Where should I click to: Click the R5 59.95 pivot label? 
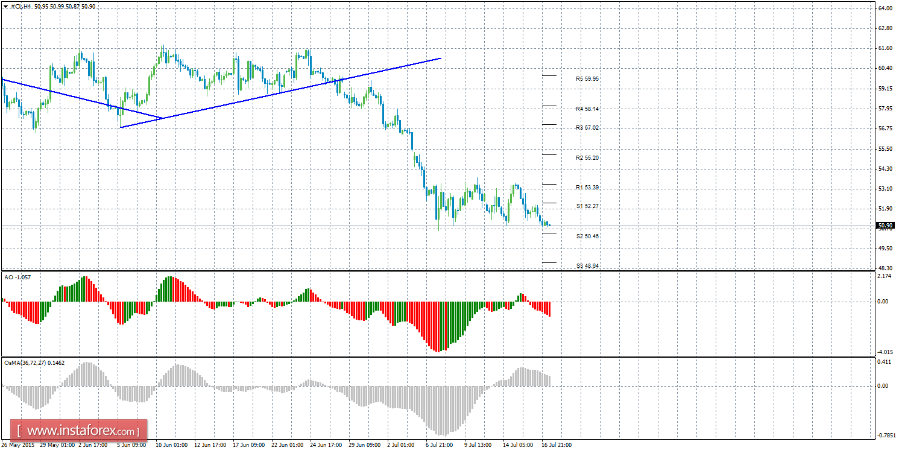coord(587,78)
